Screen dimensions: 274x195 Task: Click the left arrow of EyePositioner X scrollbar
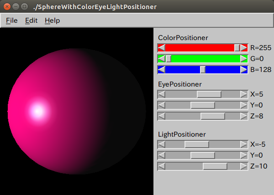(162, 94)
